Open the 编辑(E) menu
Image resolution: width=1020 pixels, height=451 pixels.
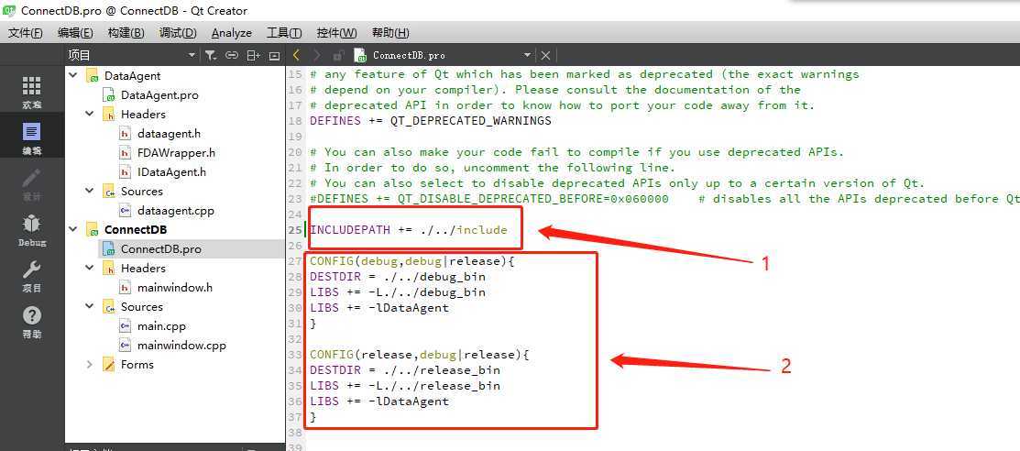tap(75, 32)
